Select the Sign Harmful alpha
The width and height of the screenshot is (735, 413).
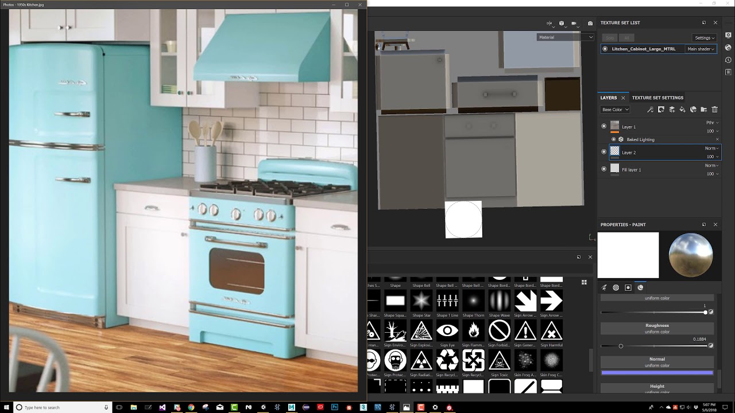(x=551, y=330)
